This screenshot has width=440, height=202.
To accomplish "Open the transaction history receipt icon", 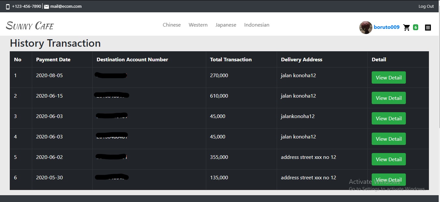I will point(428,28).
